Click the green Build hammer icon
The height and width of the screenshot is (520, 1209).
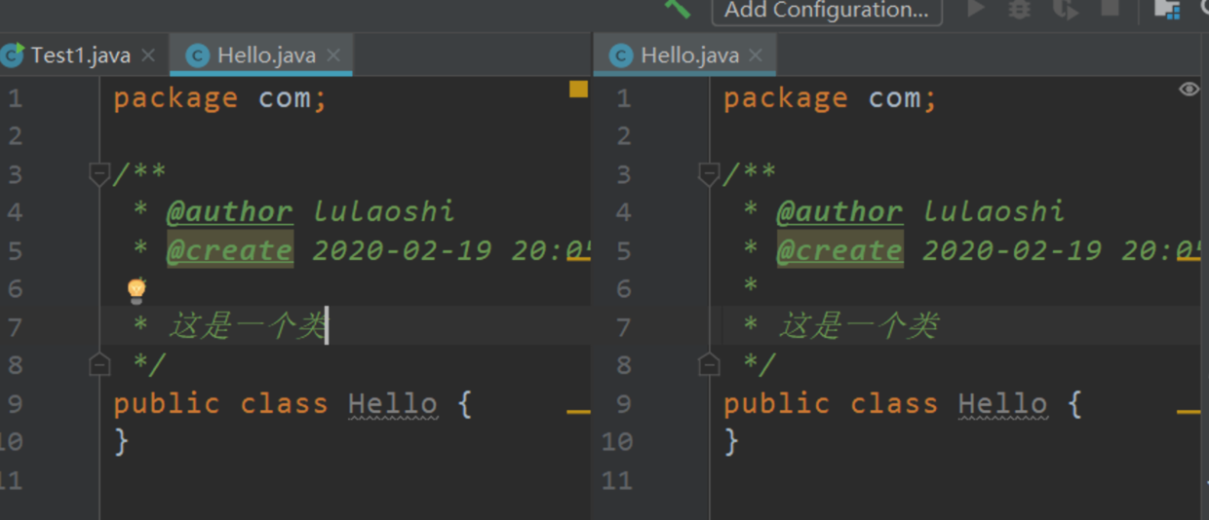coord(677,7)
